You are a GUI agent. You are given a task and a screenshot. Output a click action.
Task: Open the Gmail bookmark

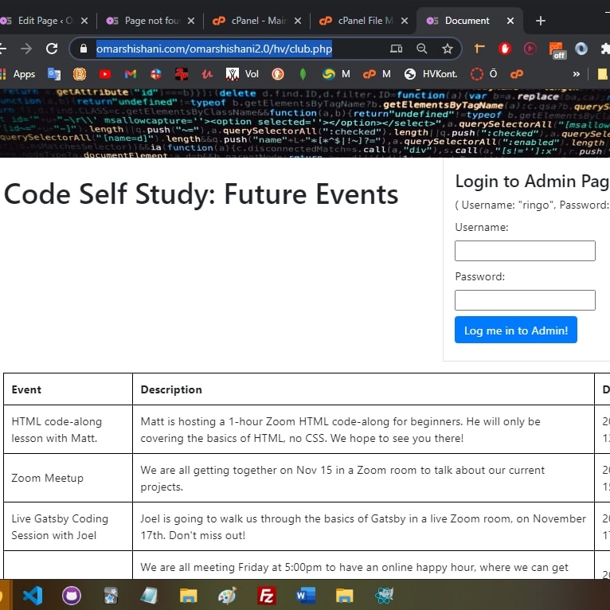131,74
